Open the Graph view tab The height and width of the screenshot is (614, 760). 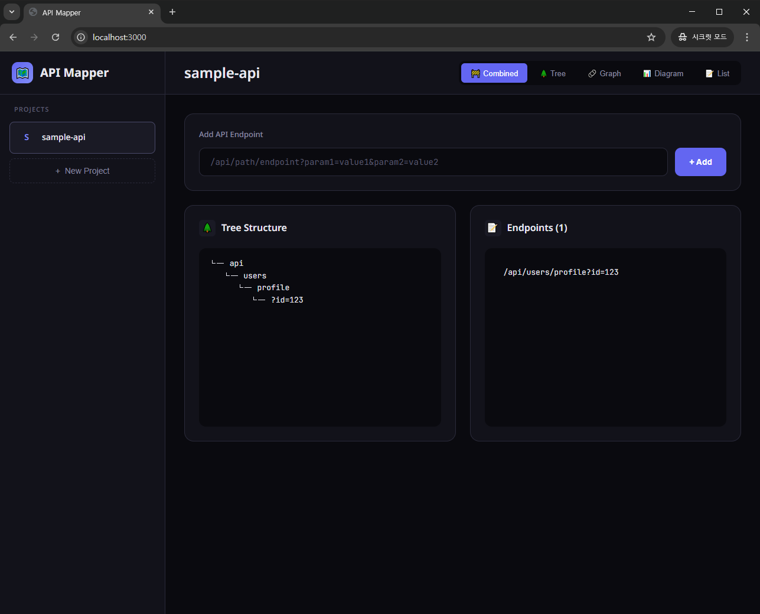coord(604,73)
